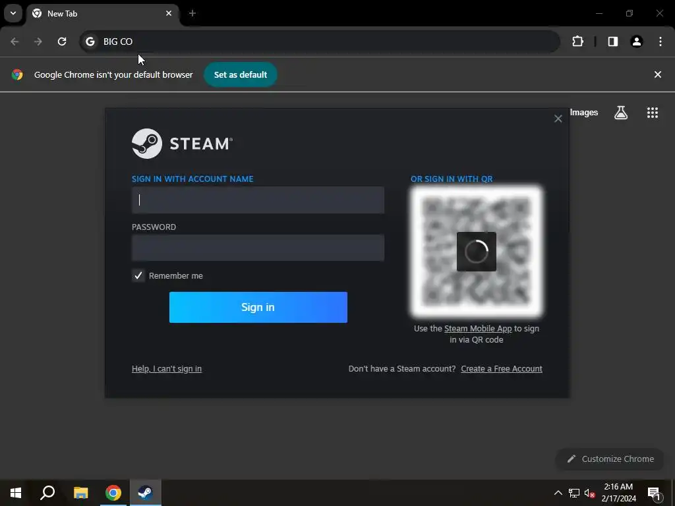
Task: Open the Chrome three-dot menu
Action: tap(660, 42)
